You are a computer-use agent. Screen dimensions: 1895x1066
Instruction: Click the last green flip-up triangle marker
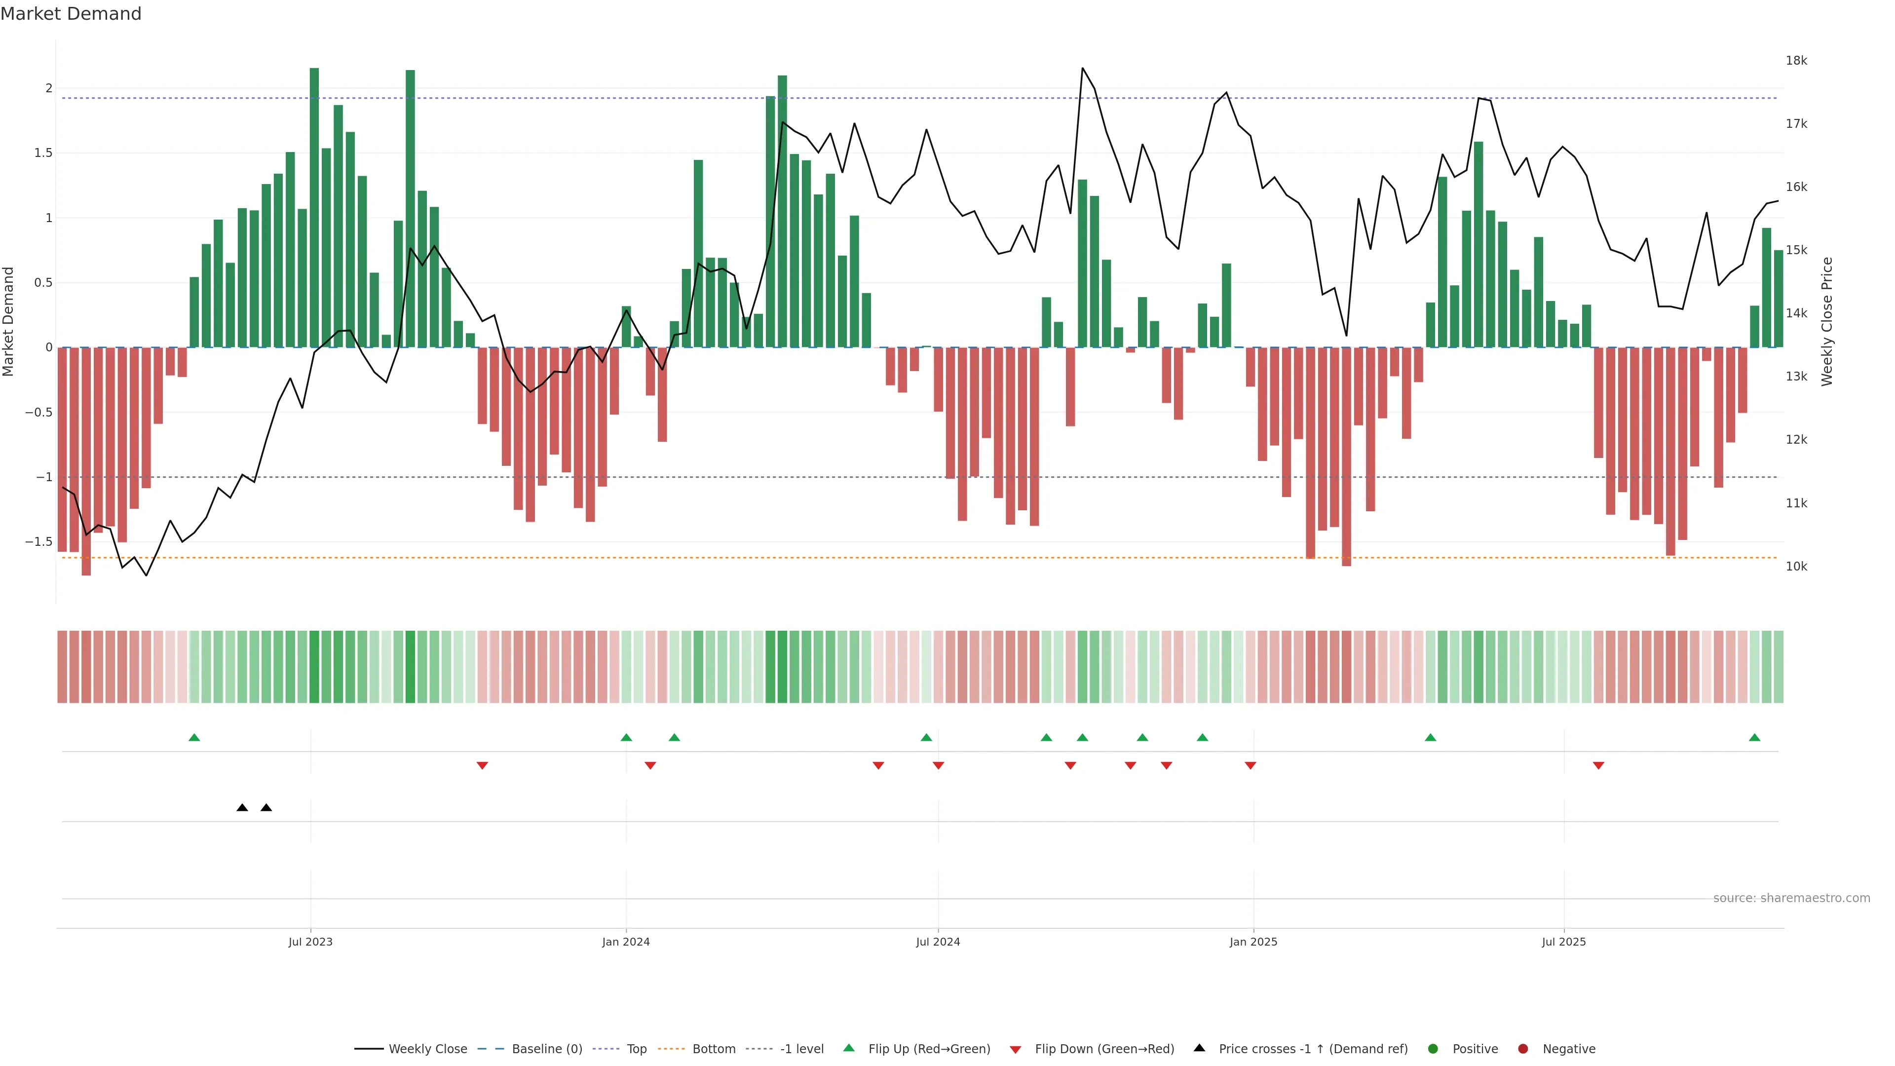(1754, 737)
